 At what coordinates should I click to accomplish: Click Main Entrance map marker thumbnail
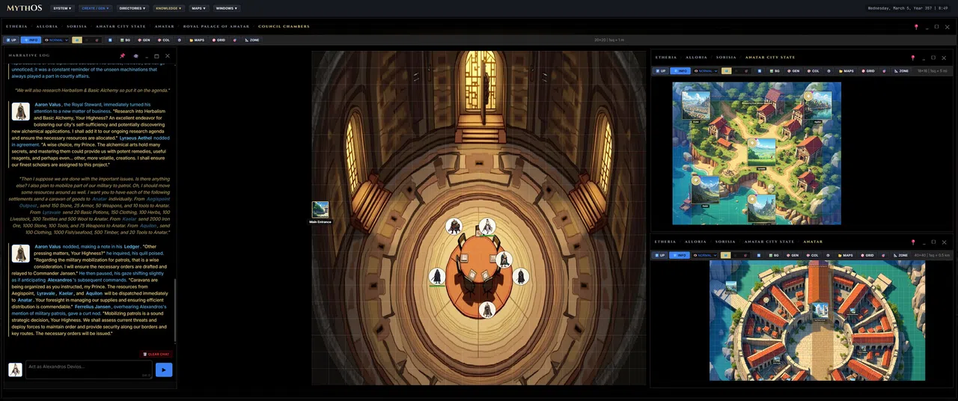[x=320, y=209]
